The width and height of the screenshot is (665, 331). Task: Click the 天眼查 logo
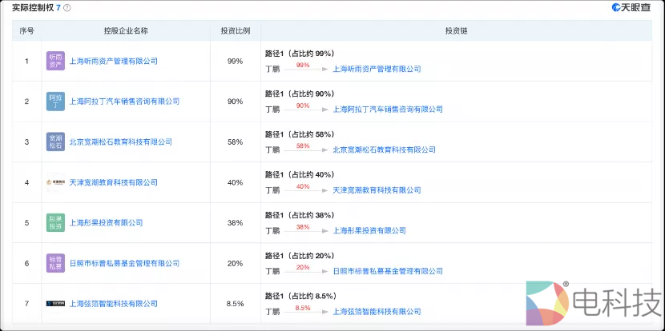tap(631, 7)
